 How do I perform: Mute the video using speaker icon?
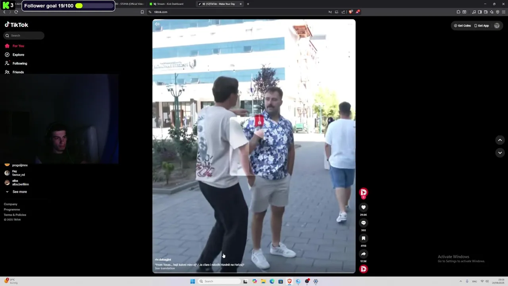tap(157, 24)
